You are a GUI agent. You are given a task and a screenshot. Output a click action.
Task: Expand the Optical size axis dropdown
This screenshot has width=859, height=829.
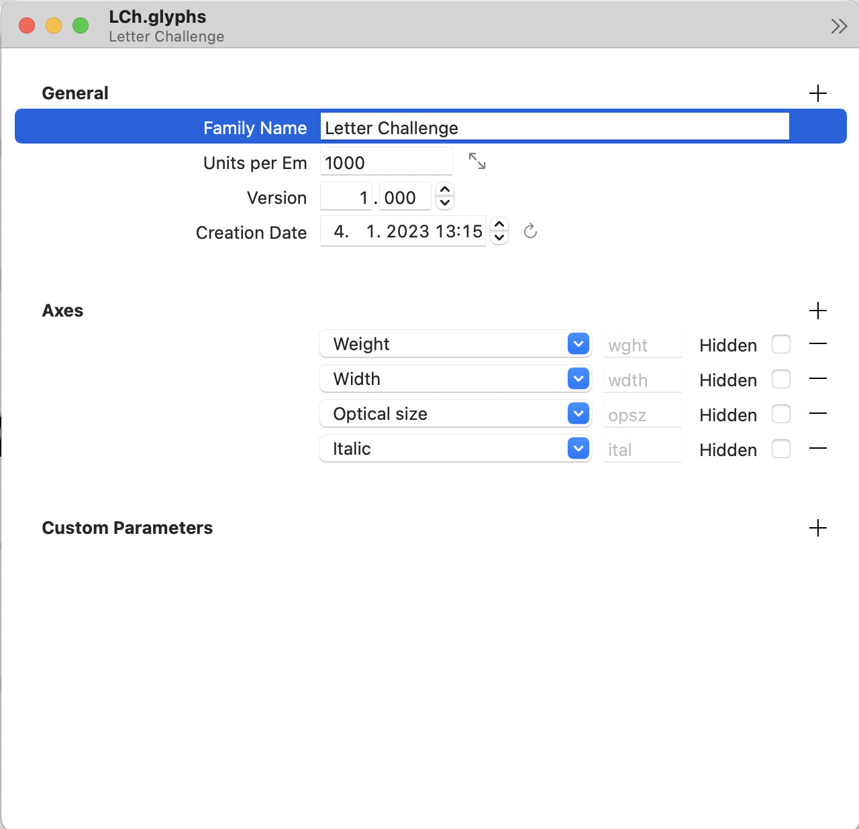(578, 414)
